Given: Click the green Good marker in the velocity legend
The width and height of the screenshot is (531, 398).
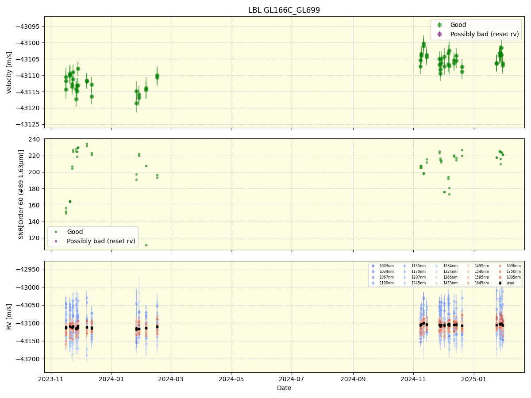Looking at the screenshot, I should pos(439,25).
